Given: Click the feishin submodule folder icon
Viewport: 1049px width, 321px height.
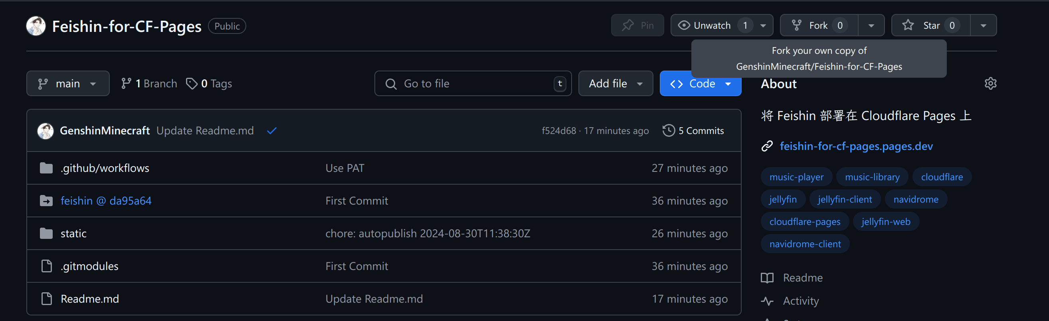Looking at the screenshot, I should click(x=46, y=201).
